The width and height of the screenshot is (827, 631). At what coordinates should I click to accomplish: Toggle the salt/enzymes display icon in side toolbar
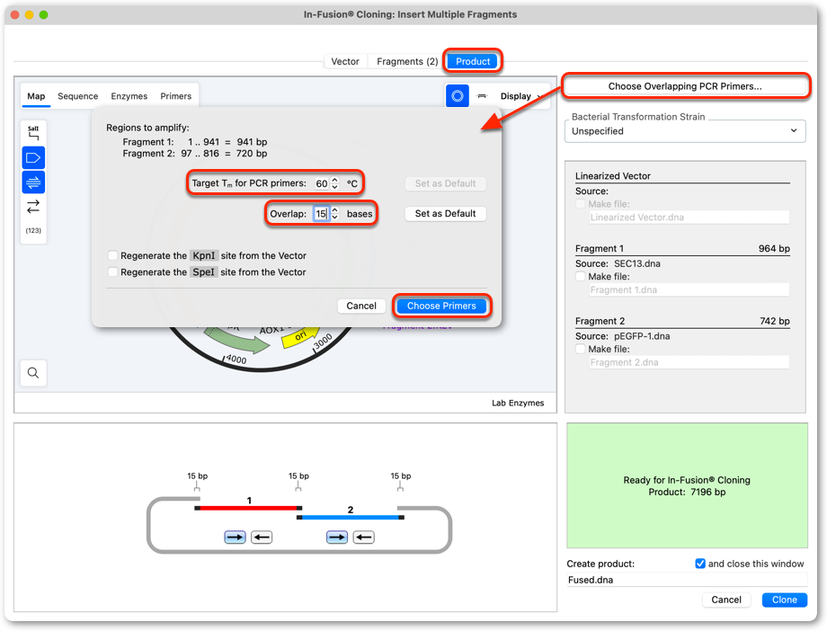pos(33,133)
